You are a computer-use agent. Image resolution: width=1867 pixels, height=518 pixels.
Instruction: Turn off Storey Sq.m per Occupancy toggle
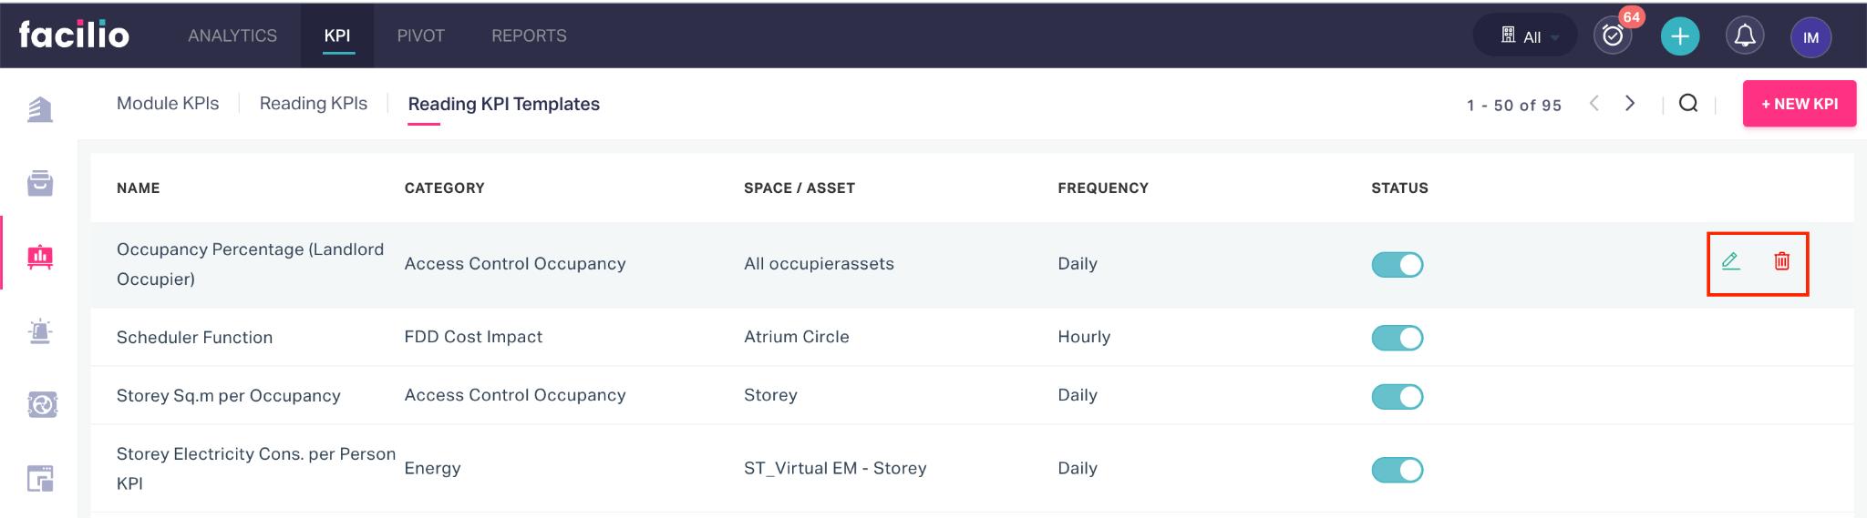1397,397
